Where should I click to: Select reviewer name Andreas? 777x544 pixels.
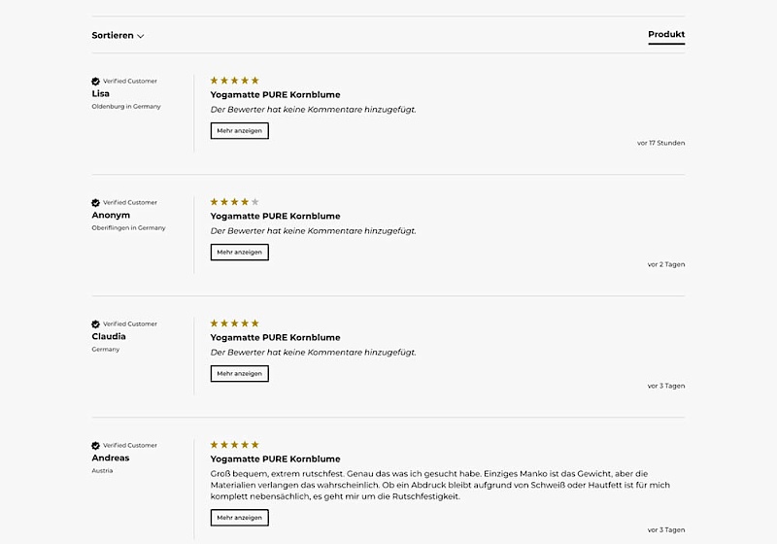[x=111, y=458]
